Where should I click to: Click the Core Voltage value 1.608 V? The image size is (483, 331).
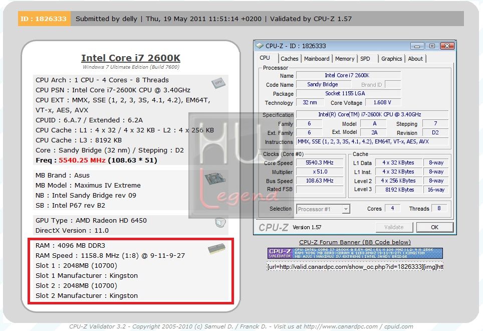point(383,102)
